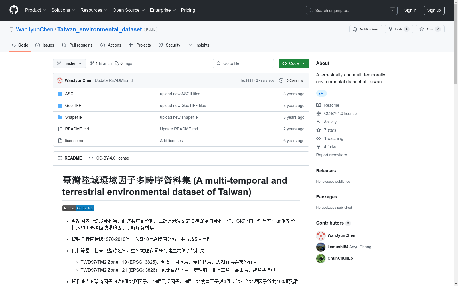
Task: Click the fork icon in Fork button
Action: coord(391,29)
